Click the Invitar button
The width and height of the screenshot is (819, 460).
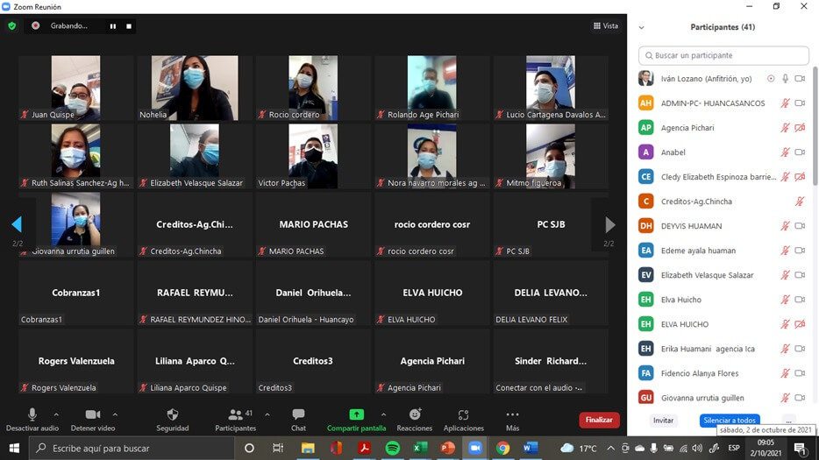coord(663,421)
